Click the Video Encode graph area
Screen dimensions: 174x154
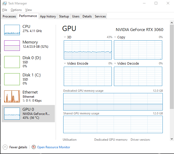88,76
